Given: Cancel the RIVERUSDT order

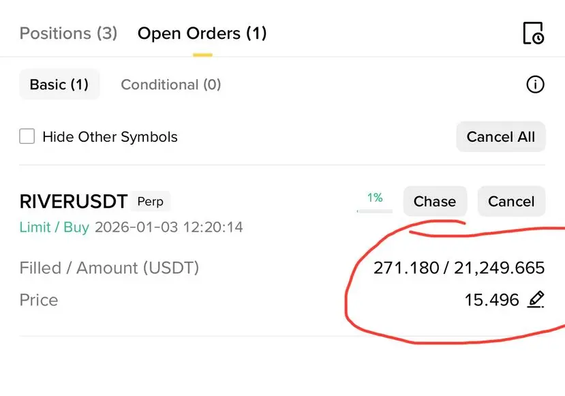Looking at the screenshot, I should 511,202.
